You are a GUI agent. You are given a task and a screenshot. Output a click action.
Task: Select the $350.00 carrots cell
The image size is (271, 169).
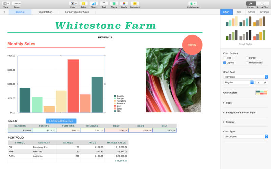[x=20, y=130]
